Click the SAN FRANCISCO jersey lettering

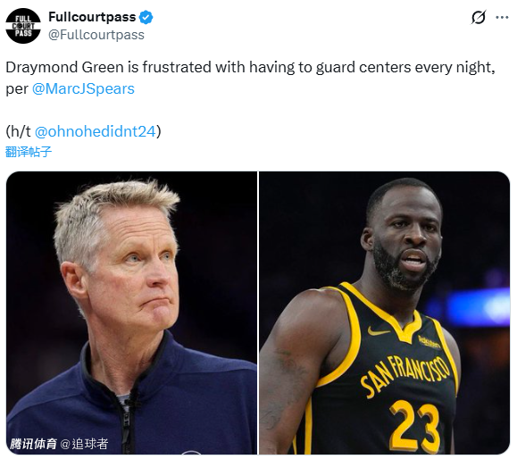click(404, 375)
